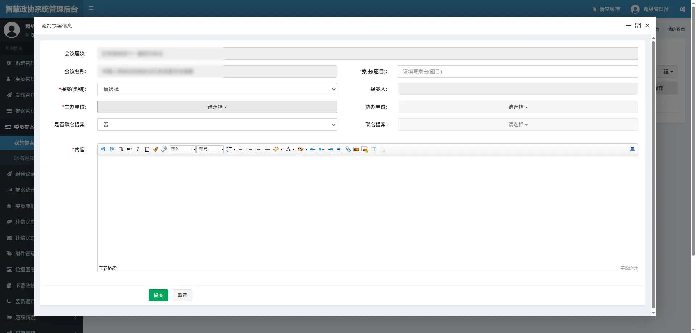Undo the last edit in editor

pyautogui.click(x=103, y=149)
